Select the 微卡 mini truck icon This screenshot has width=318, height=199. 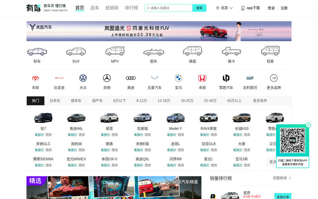pos(231,51)
